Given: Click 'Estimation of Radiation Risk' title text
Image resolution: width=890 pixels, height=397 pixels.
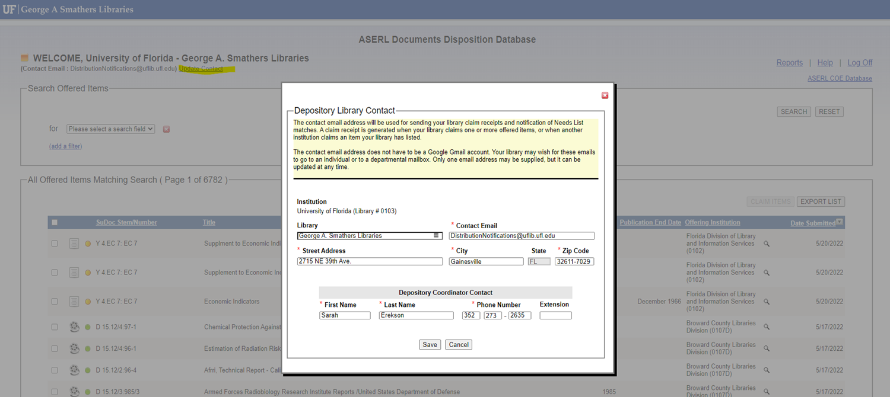Looking at the screenshot, I should pyautogui.click(x=243, y=349).
